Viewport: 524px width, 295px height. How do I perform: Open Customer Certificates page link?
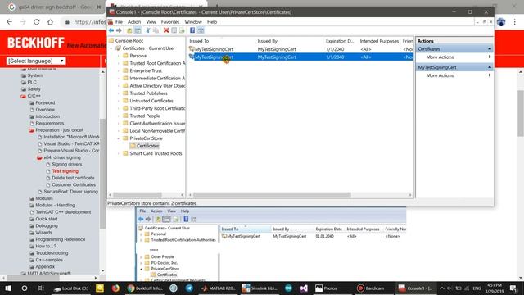pyautogui.click(x=74, y=184)
